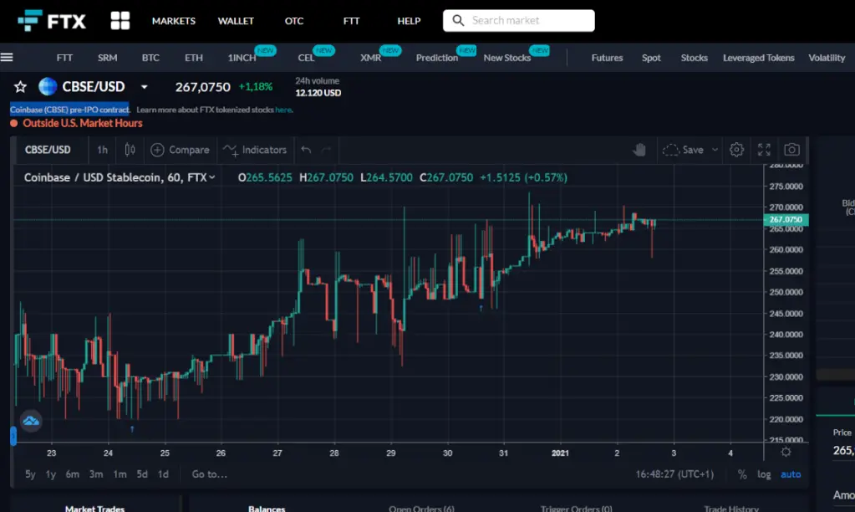Screen dimensions: 855x512
Task: Click the chart redo arrow
Action: tap(326, 150)
